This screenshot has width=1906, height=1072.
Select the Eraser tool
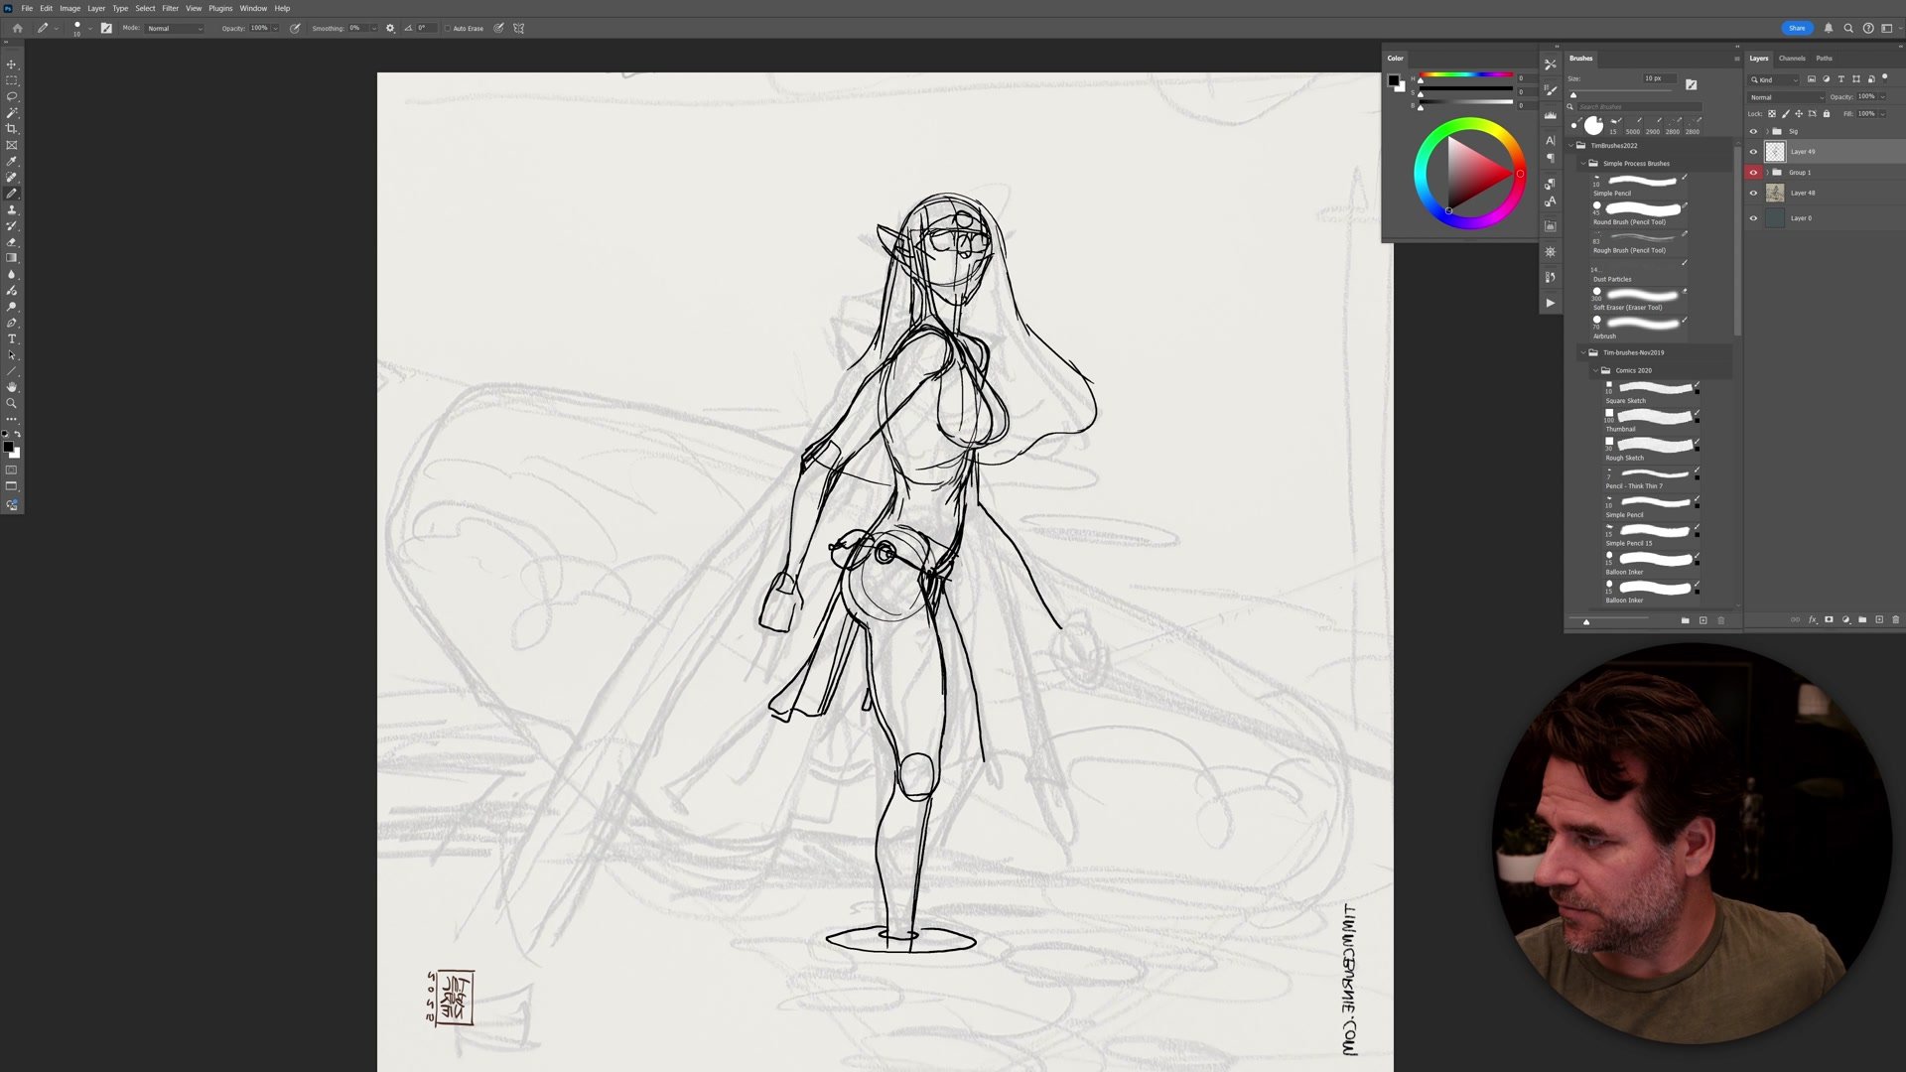(x=12, y=242)
